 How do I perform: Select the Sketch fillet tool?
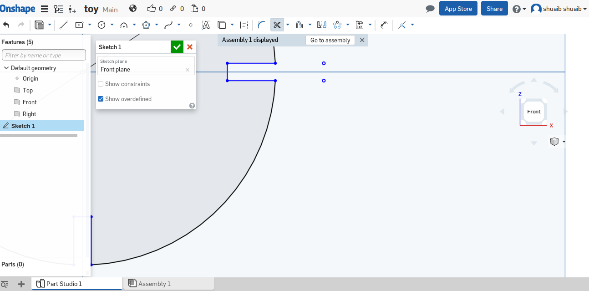tap(262, 25)
